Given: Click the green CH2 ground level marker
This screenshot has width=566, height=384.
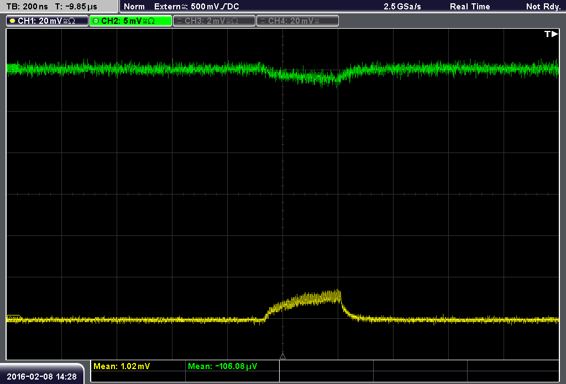Looking at the screenshot, I should click(x=13, y=68).
